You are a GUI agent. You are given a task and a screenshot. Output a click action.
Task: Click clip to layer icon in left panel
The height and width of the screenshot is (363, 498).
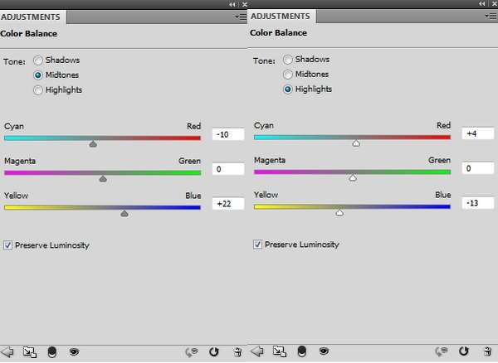click(x=52, y=352)
